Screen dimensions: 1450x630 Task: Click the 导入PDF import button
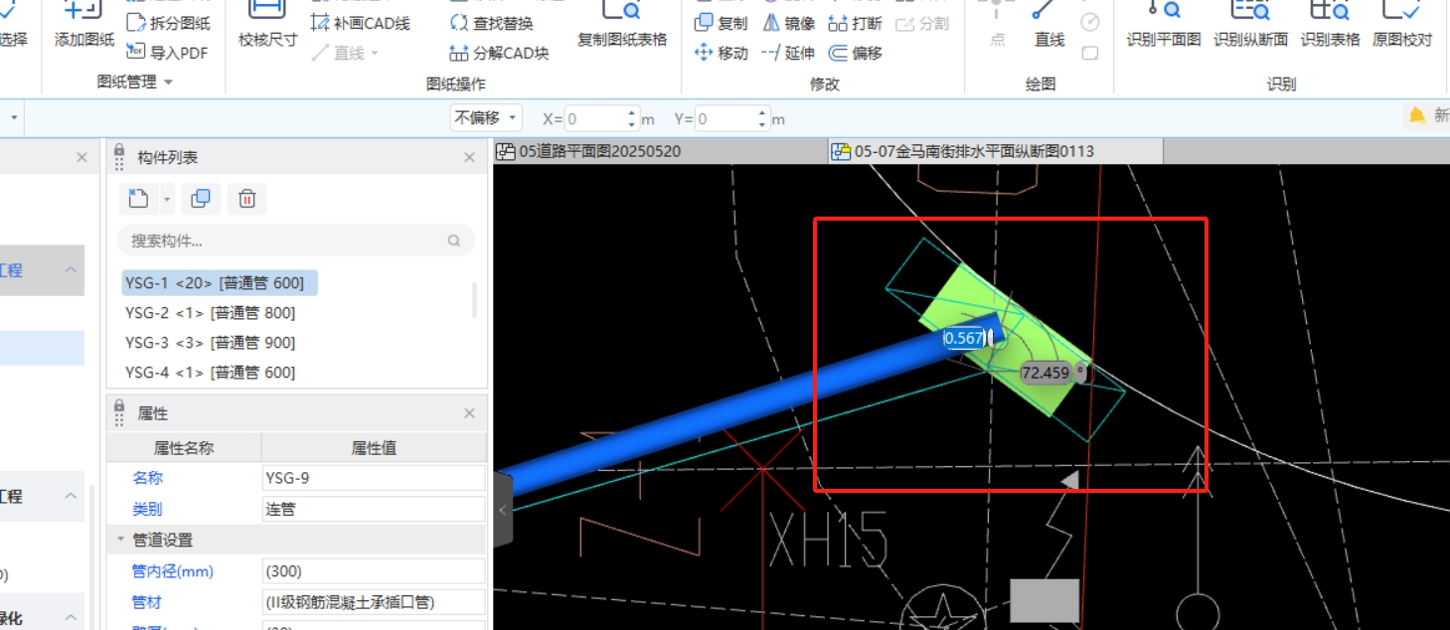point(167,52)
